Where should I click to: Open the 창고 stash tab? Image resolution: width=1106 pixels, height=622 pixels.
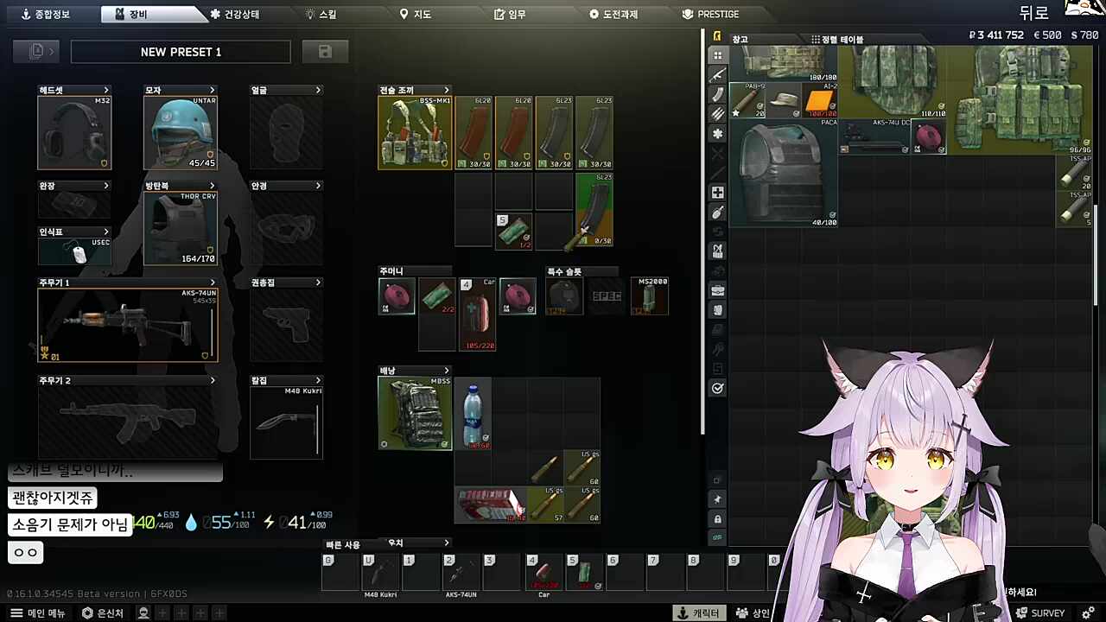pos(740,40)
